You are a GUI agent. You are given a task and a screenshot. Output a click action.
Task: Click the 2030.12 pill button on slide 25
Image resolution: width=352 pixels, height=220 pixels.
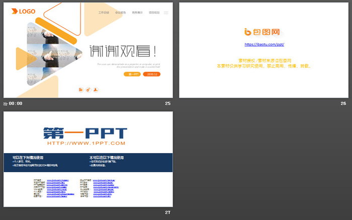152,74
